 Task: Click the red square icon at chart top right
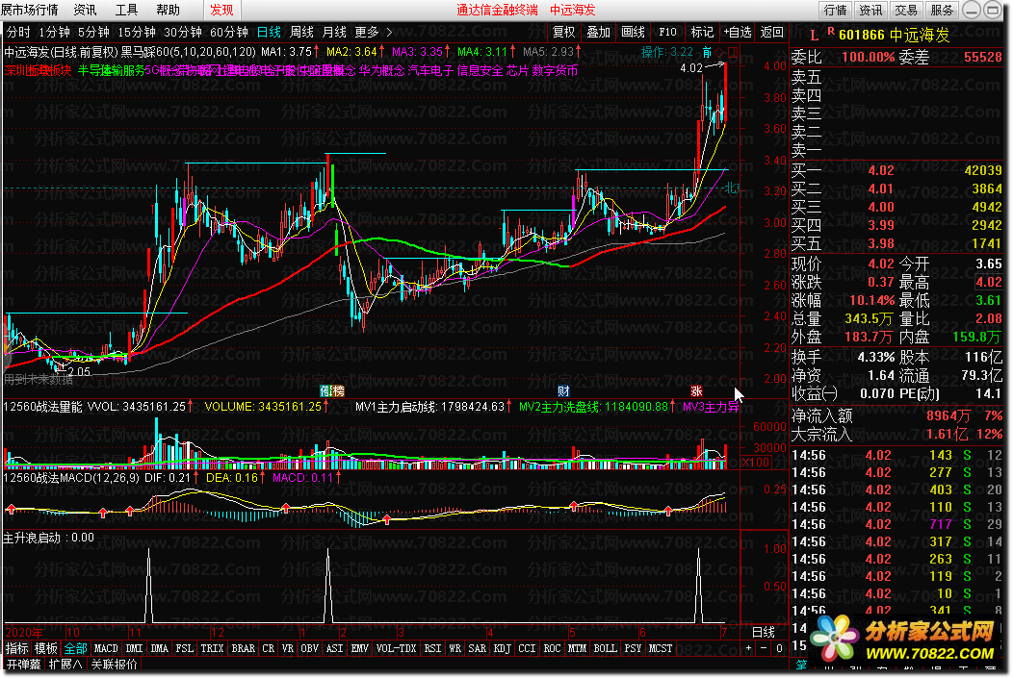pos(733,52)
